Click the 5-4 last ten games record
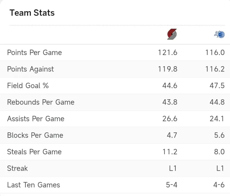The image size is (230, 196). 172,185
